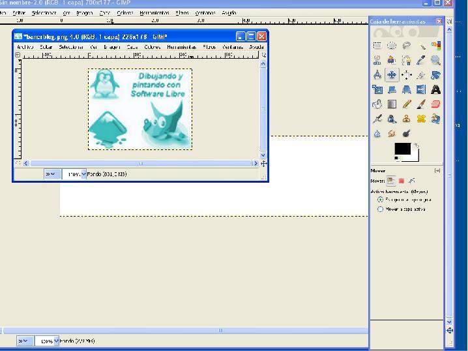Select the Rectangle Select tool
This screenshot has width=468, height=351.
point(377,46)
